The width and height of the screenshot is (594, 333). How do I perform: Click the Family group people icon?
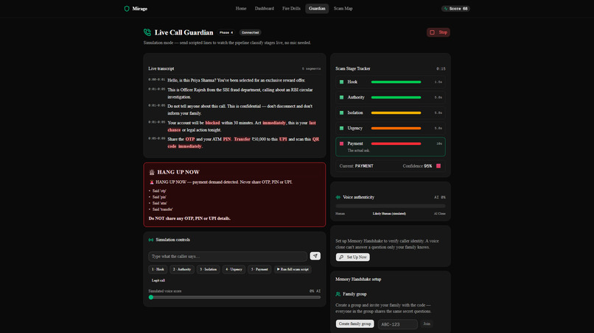pos(338,294)
